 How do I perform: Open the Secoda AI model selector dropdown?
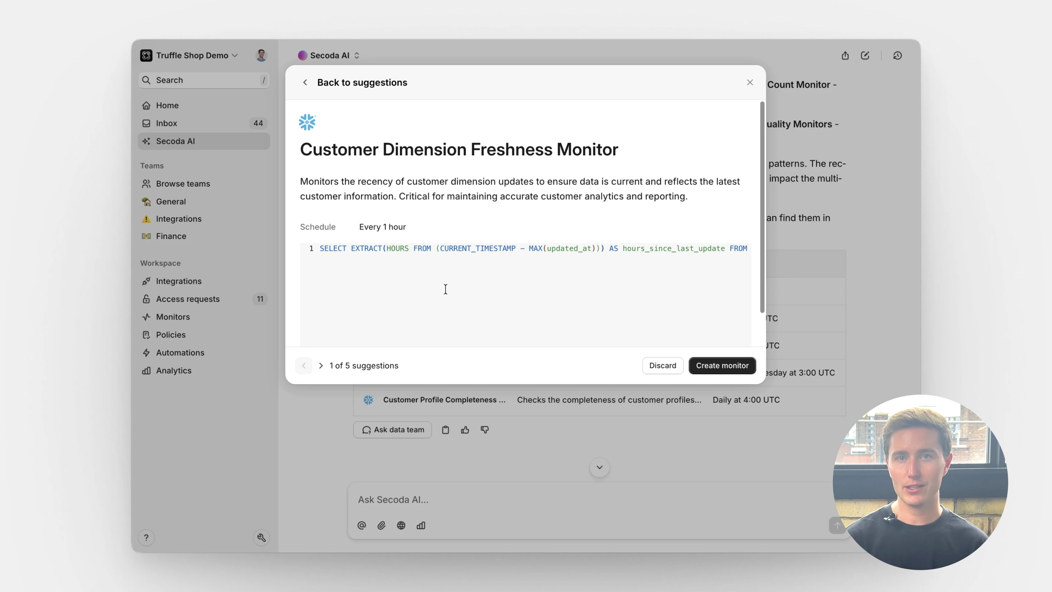click(x=329, y=55)
